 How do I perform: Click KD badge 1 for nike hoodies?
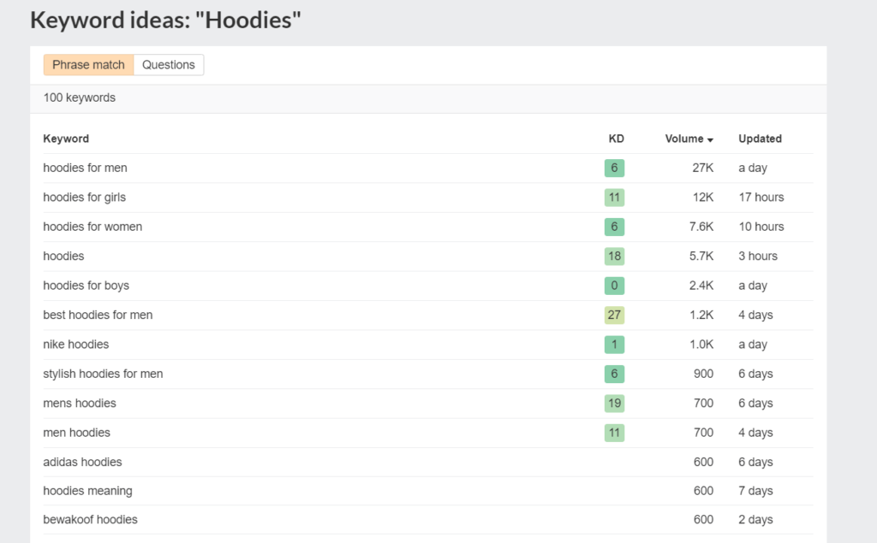tap(614, 344)
